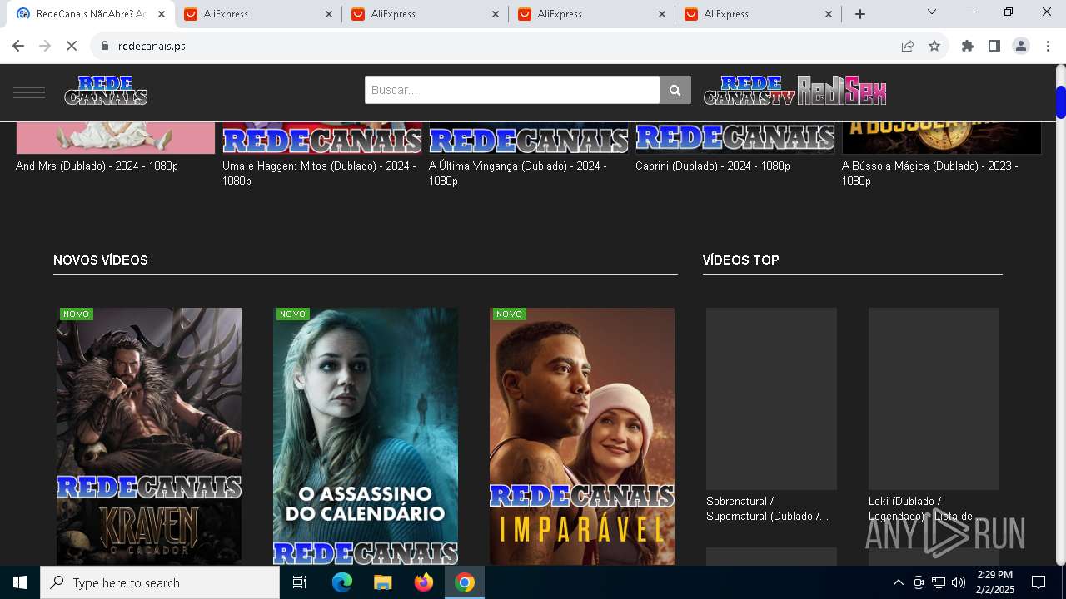1066x599 pixels.
Task: Click the taskbar search box
Action: pos(160,582)
